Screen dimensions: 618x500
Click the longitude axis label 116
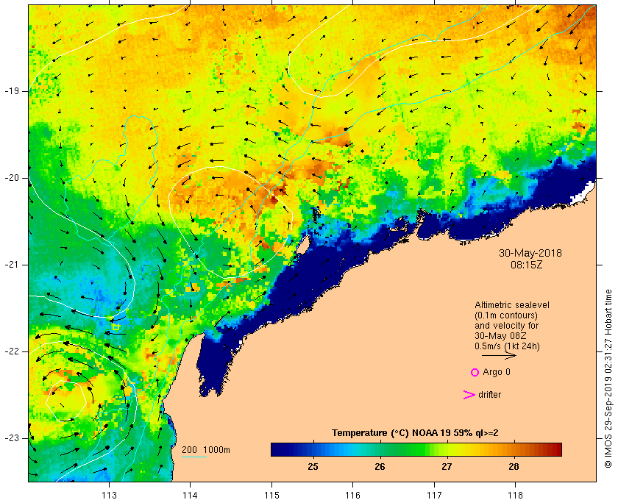click(352, 495)
